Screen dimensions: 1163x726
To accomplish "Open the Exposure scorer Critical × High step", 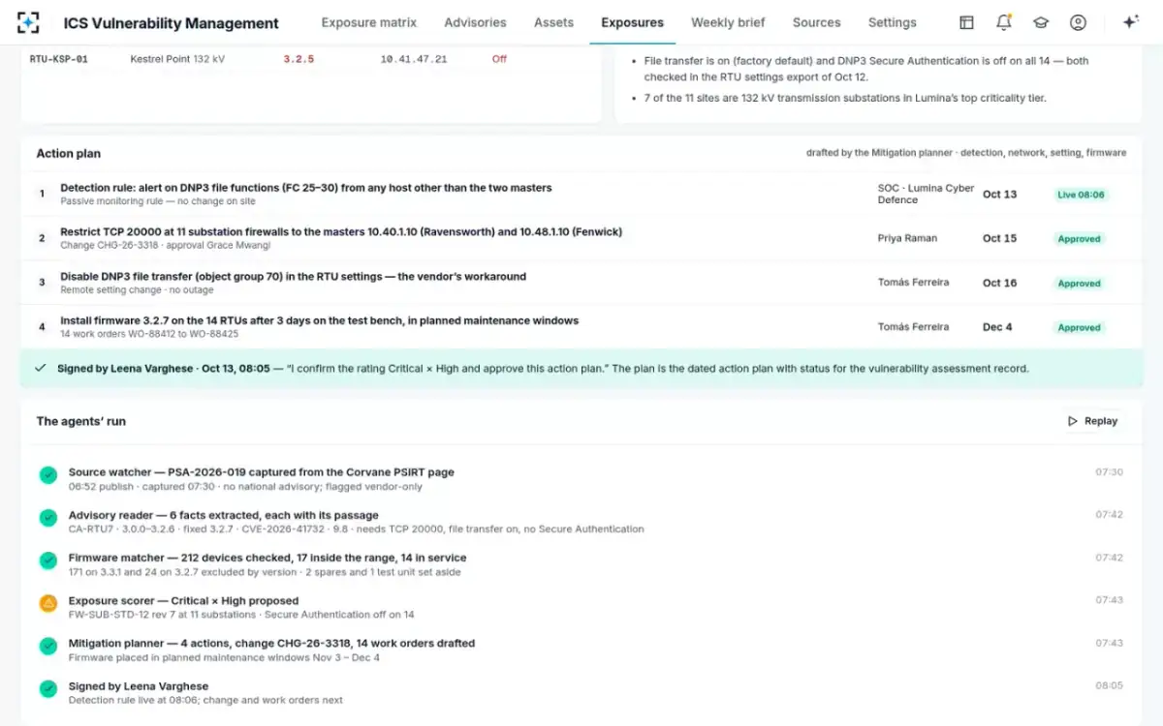I will pyautogui.click(x=183, y=600).
